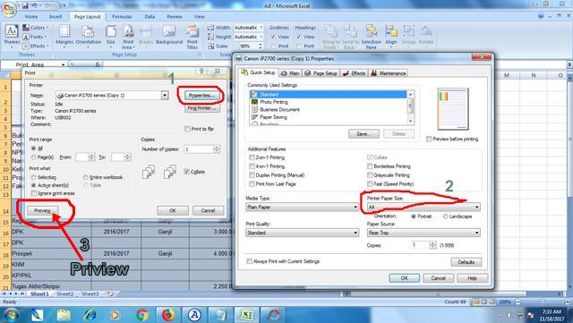Open the theme Fonts menu
Screen dimensions: 573x323
tap(35, 37)
